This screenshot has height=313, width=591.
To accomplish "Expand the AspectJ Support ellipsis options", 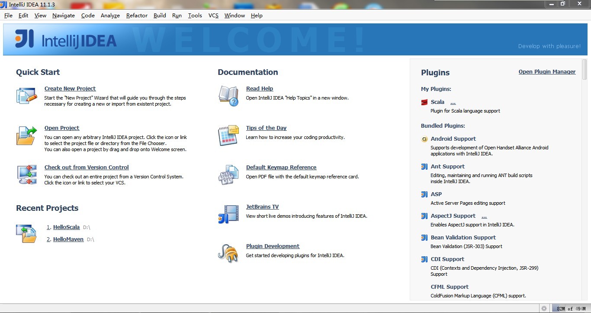I will point(484,216).
